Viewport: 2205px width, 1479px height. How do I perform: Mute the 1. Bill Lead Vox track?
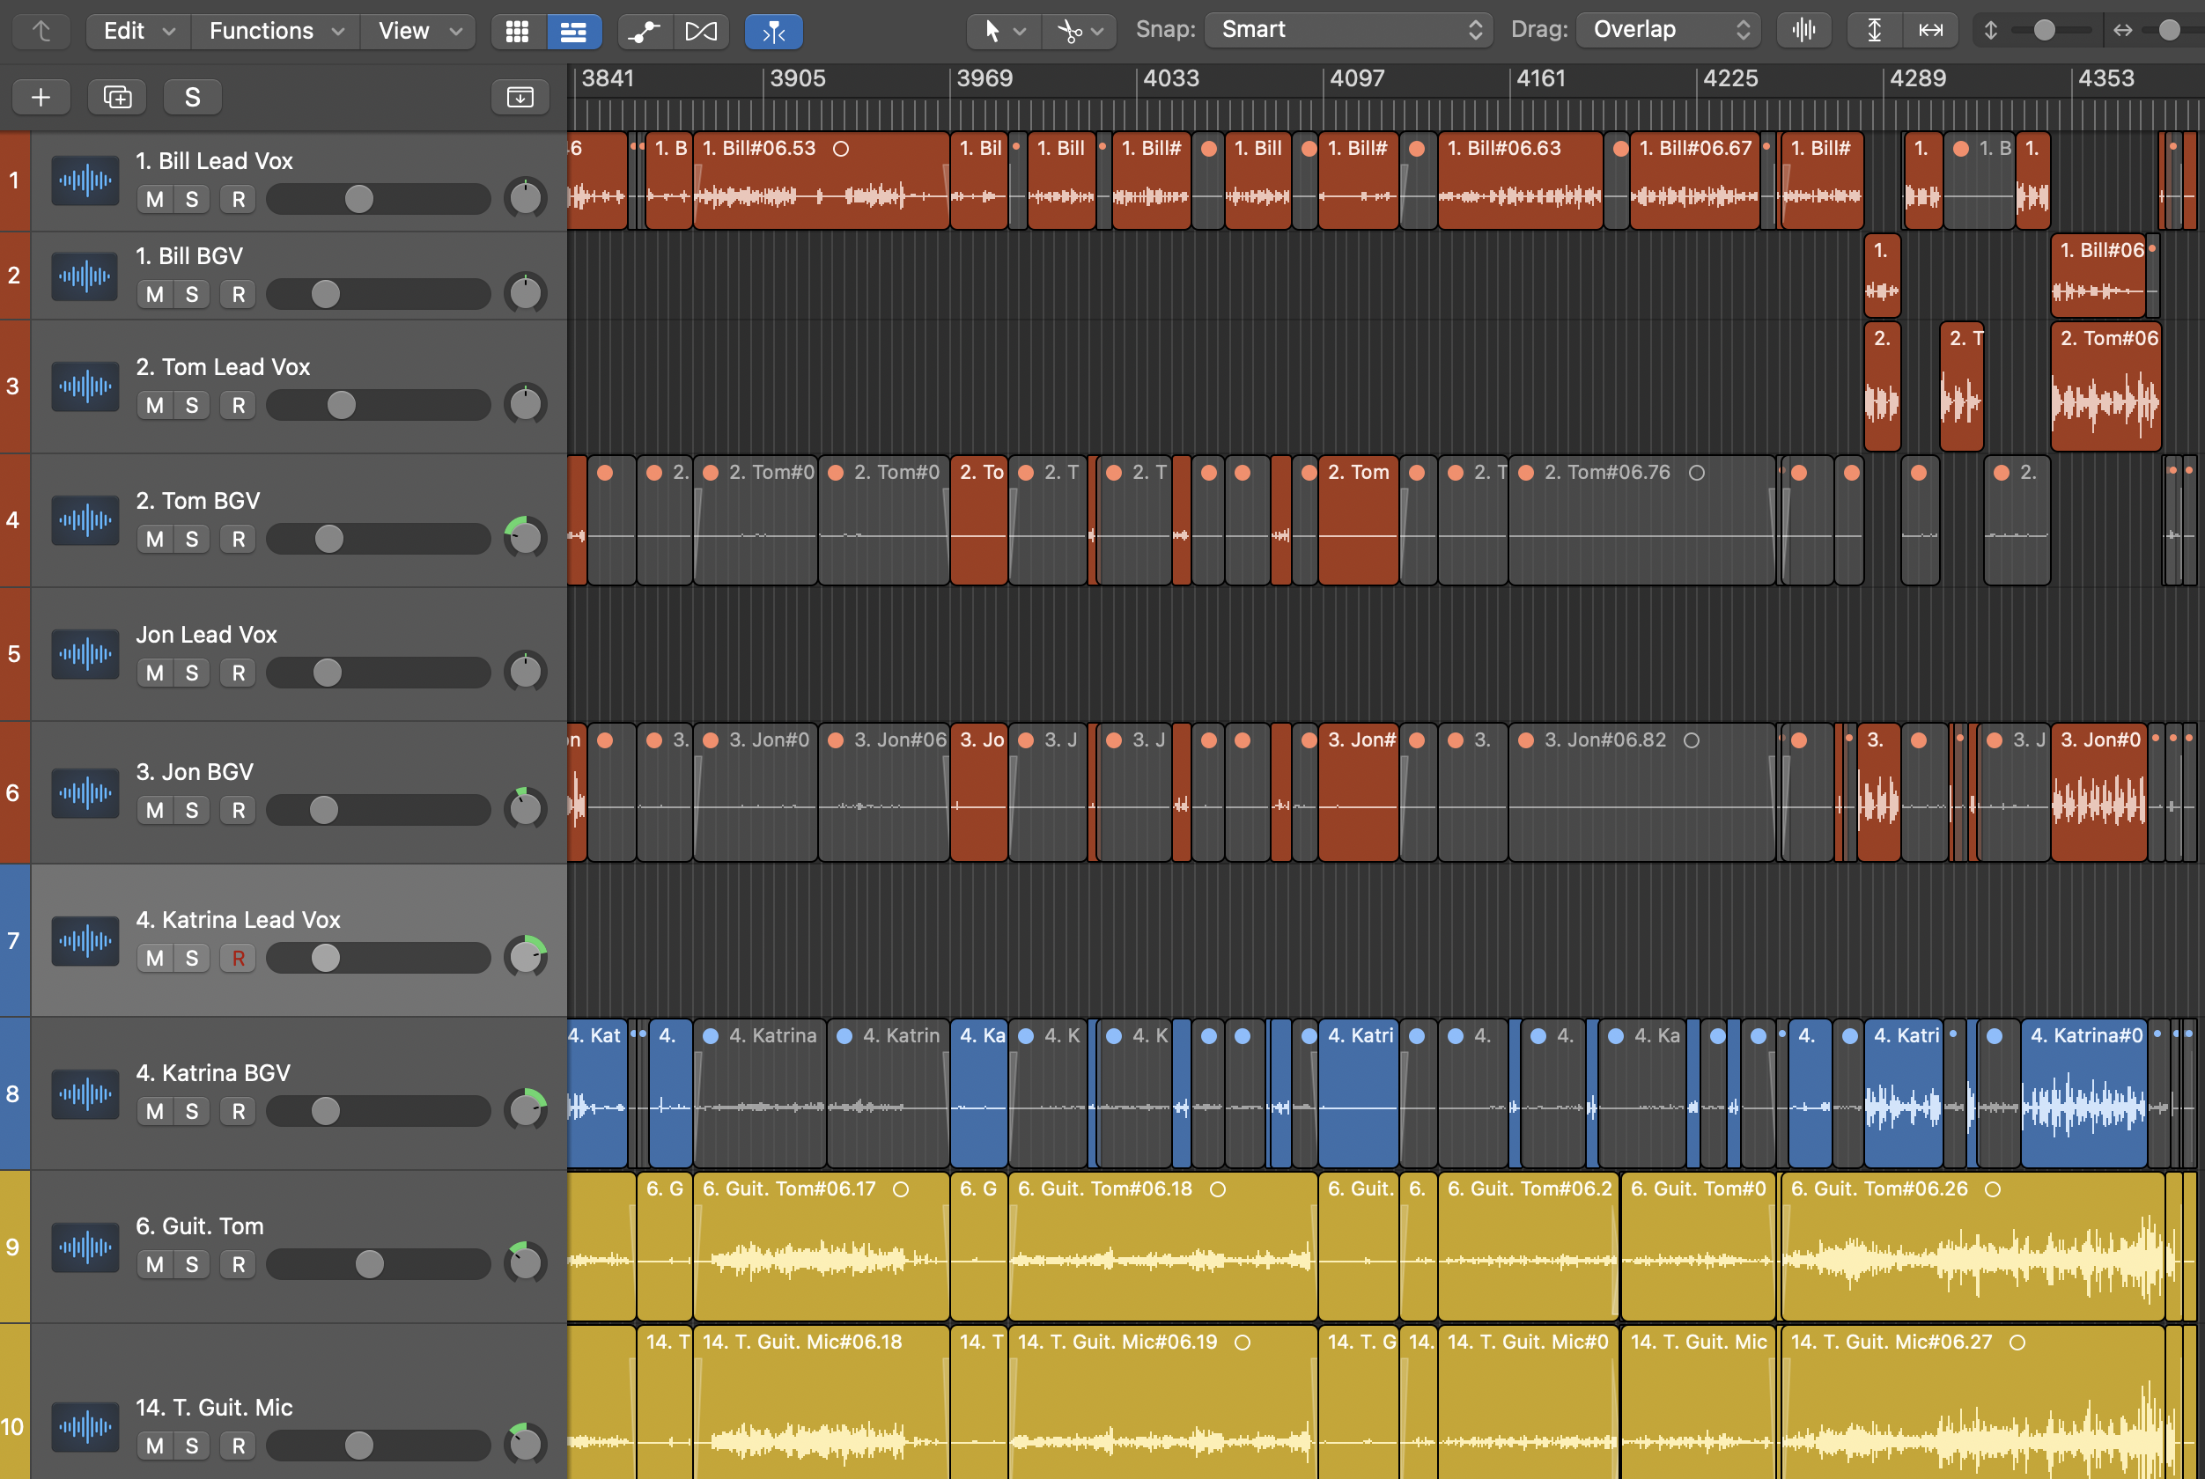pyautogui.click(x=155, y=199)
